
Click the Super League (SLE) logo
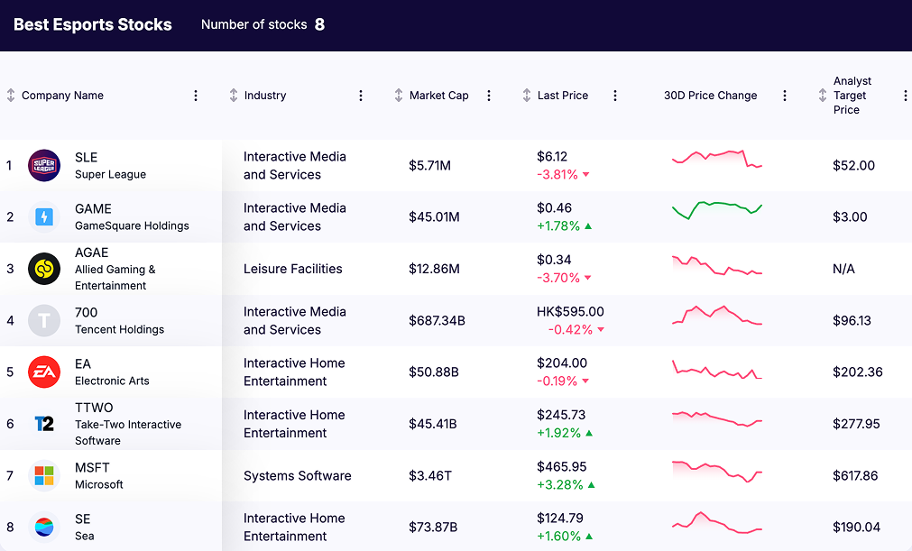tap(43, 165)
